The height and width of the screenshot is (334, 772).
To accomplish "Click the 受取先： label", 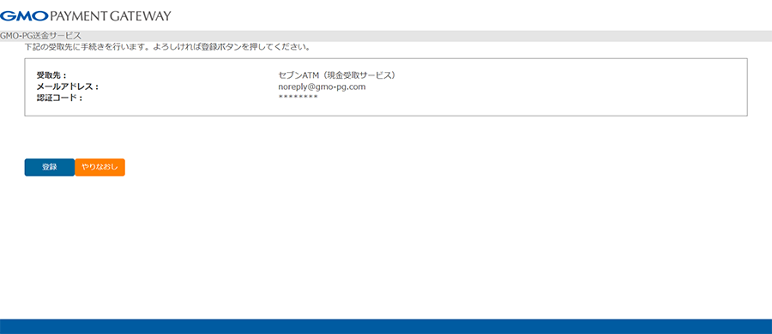I will coord(51,75).
